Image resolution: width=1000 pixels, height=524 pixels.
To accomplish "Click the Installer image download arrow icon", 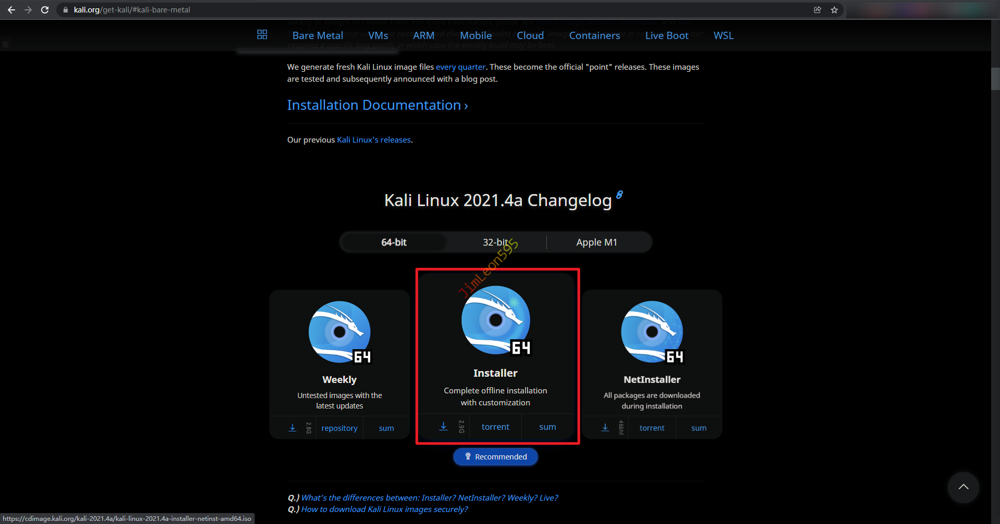I will click(x=443, y=426).
